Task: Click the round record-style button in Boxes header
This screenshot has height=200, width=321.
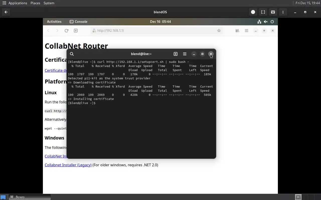Action: tap(253, 12)
